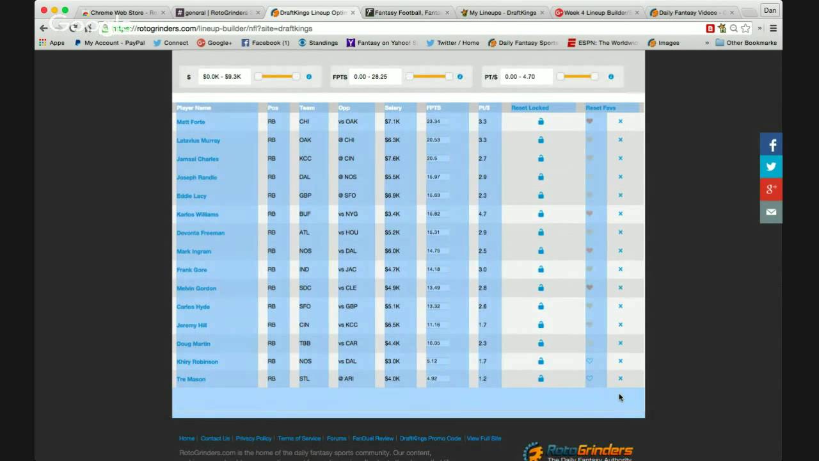Share page by email sidebar icon

click(x=771, y=212)
